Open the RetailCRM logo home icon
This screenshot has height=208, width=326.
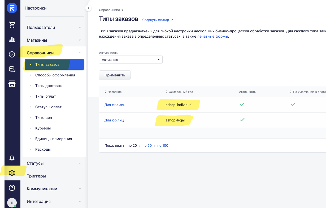coord(12,8)
